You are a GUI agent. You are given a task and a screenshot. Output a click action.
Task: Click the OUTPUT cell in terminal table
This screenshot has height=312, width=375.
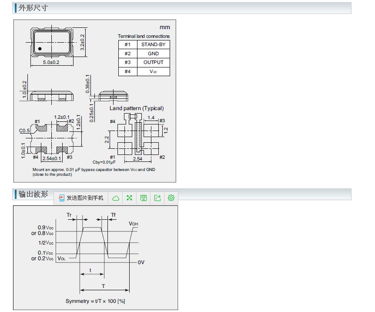click(x=153, y=63)
